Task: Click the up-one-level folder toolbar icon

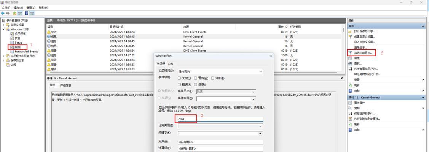Action: click(x=15, y=13)
